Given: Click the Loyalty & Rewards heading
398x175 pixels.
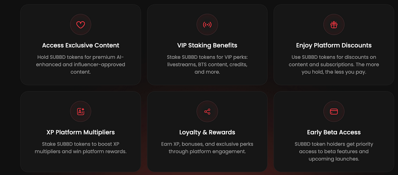Looking at the screenshot, I should (x=207, y=132).
